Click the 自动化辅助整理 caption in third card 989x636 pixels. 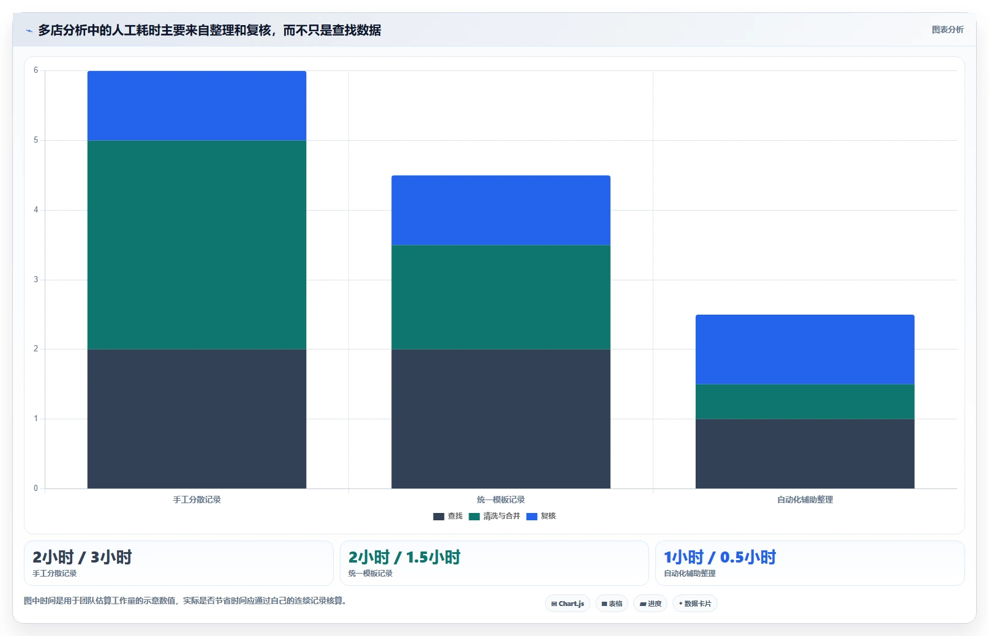pos(690,574)
